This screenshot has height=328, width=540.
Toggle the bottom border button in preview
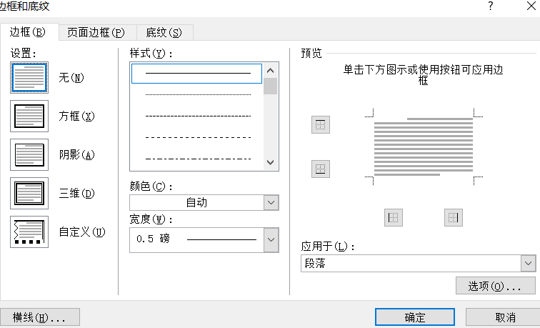tap(321, 169)
